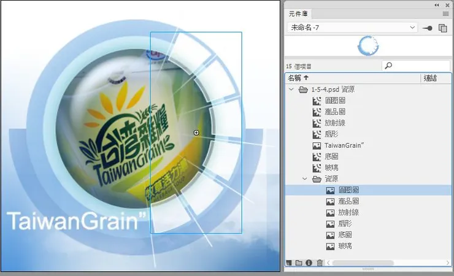Select the 玻璃 graphic symbol
Image resolution: width=454 pixels, height=276 pixels.
tap(367, 168)
